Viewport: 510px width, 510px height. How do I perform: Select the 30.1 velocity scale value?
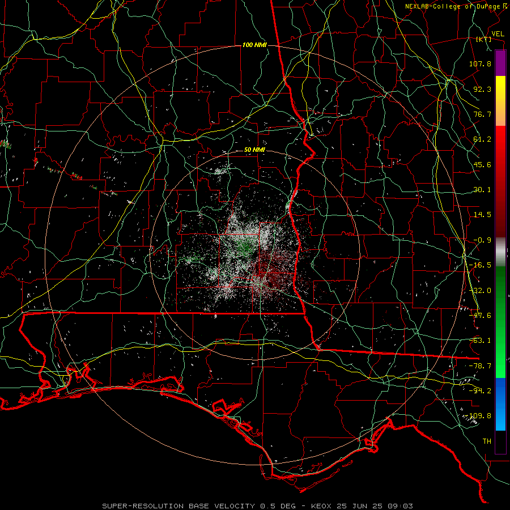(x=482, y=190)
